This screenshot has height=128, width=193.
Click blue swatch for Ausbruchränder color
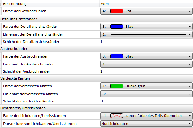click(116, 57)
